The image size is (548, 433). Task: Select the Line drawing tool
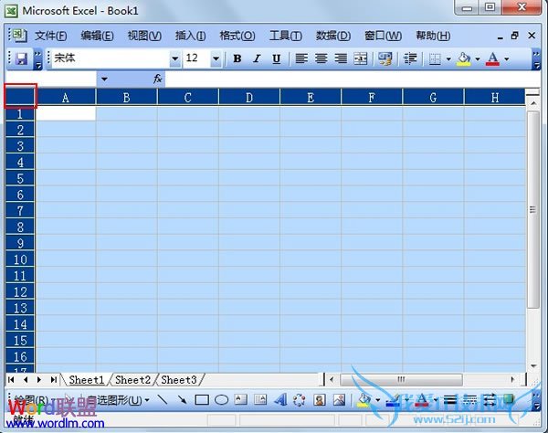[x=163, y=399]
